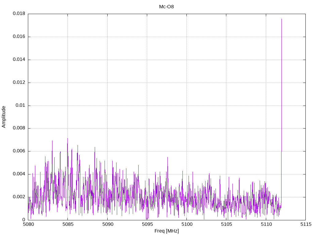Select the 5100 x-axis tick label

(x=186, y=225)
